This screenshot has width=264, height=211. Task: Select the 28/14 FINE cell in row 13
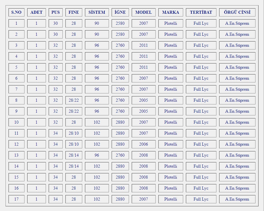(74, 155)
